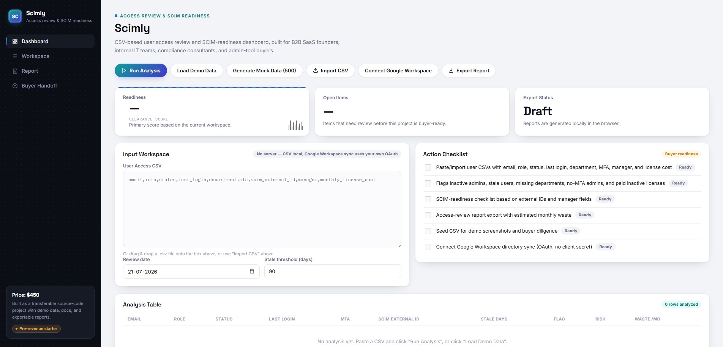
Task: Click the Review date field
Action: pos(191,272)
